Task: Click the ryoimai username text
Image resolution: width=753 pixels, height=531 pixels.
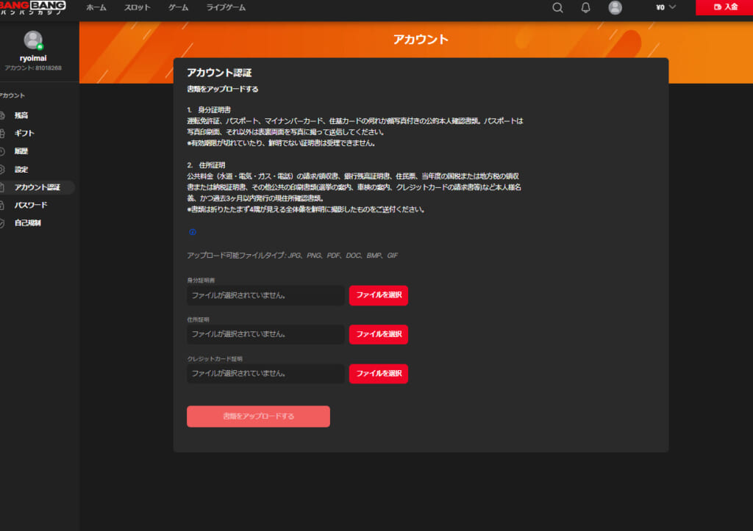Action: click(33, 59)
